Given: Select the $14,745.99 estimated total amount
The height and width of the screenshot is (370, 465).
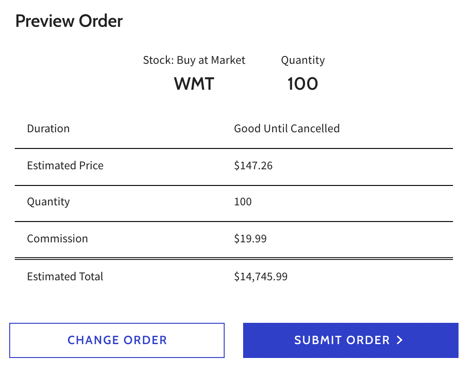Looking at the screenshot, I should (x=261, y=277).
